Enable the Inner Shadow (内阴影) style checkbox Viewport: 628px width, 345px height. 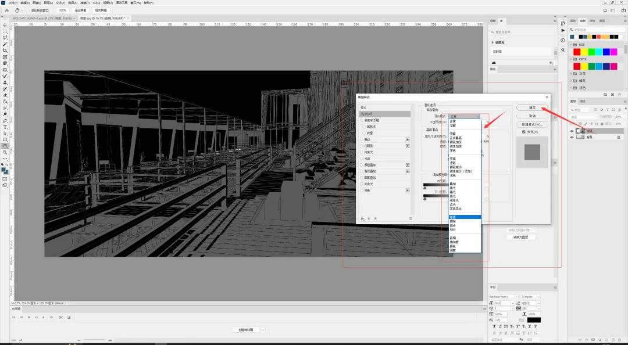362,146
